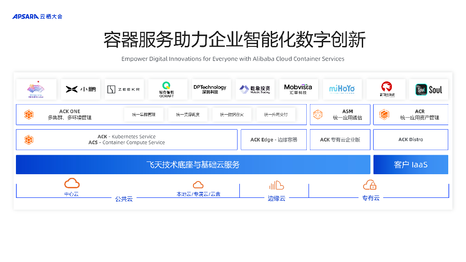Click the title 容器服务助力企业智能化数字创新
Screen dimensions: 466x262
pyautogui.click(x=234, y=40)
